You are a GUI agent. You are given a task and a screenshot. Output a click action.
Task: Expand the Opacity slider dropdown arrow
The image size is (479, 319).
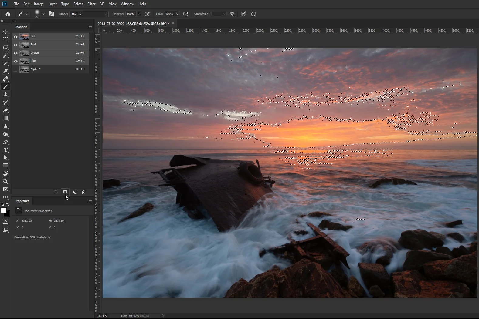(x=139, y=14)
